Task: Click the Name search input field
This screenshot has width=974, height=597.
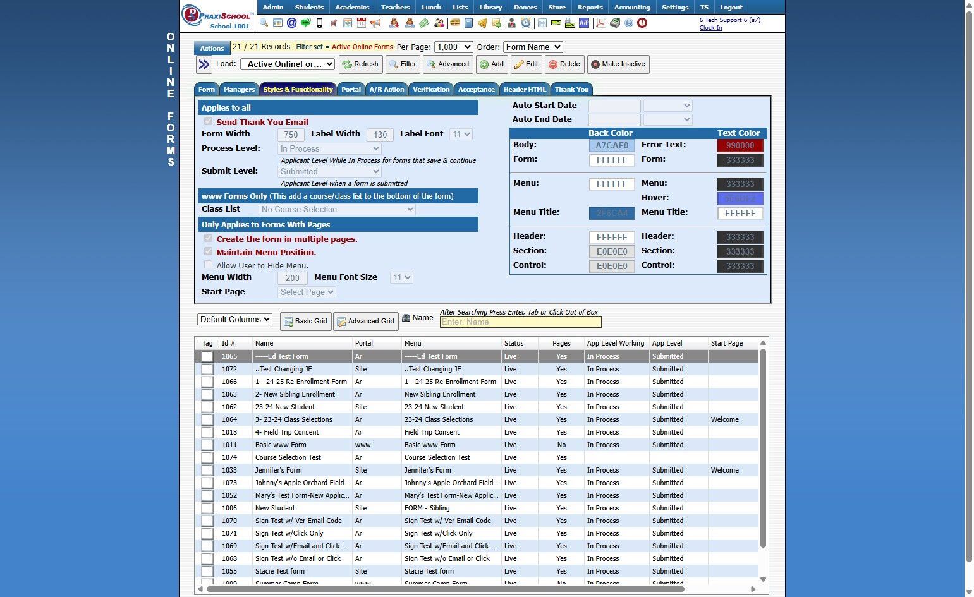Action: [x=520, y=322]
